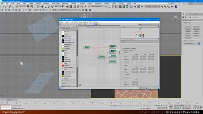The width and height of the screenshot is (203, 114).
Task: Select the pointer tool in Slate Material Editor toolbar
Action: tap(60, 24)
